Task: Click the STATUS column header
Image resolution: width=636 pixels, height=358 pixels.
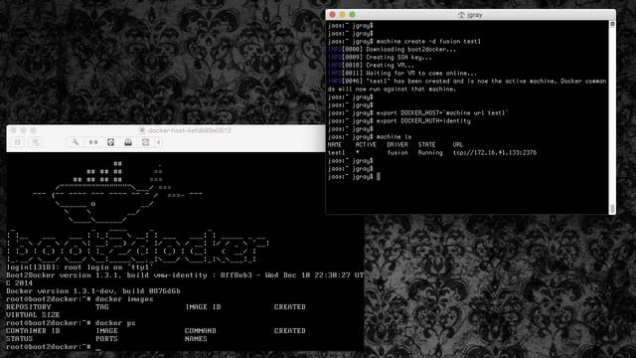Action: coord(19,339)
